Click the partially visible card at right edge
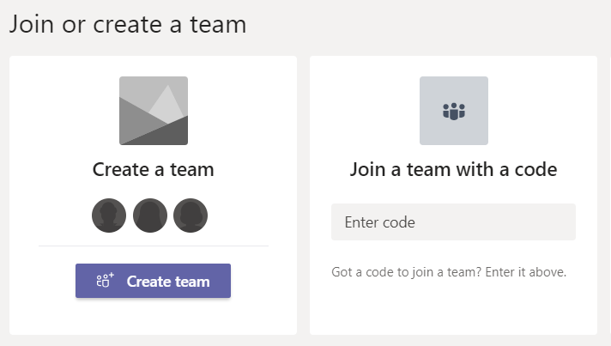The height and width of the screenshot is (346, 611). [610, 195]
